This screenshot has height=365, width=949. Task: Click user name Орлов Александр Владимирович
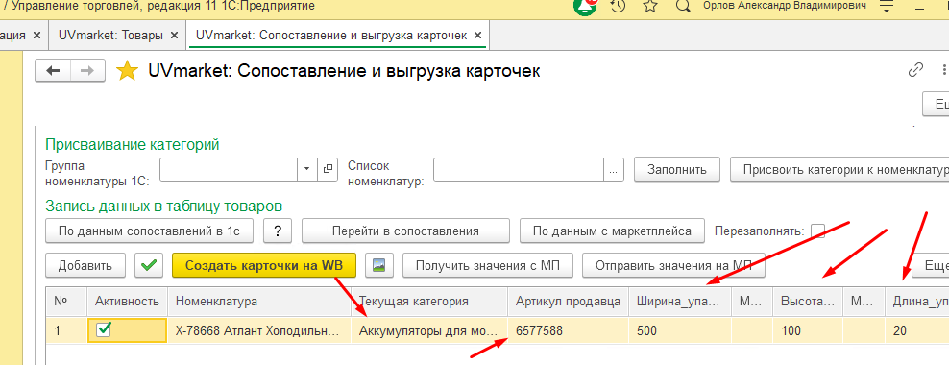[x=785, y=6]
